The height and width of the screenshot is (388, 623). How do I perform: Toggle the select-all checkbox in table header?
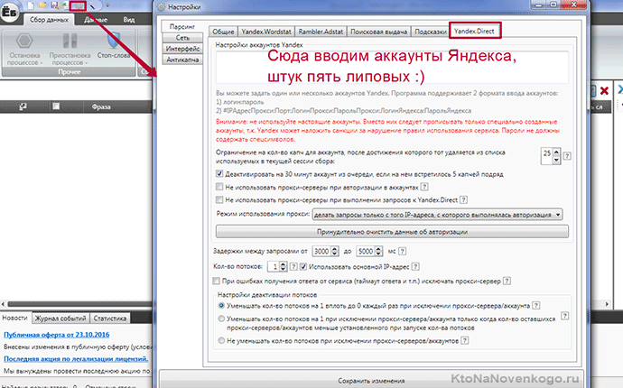pos(56,106)
